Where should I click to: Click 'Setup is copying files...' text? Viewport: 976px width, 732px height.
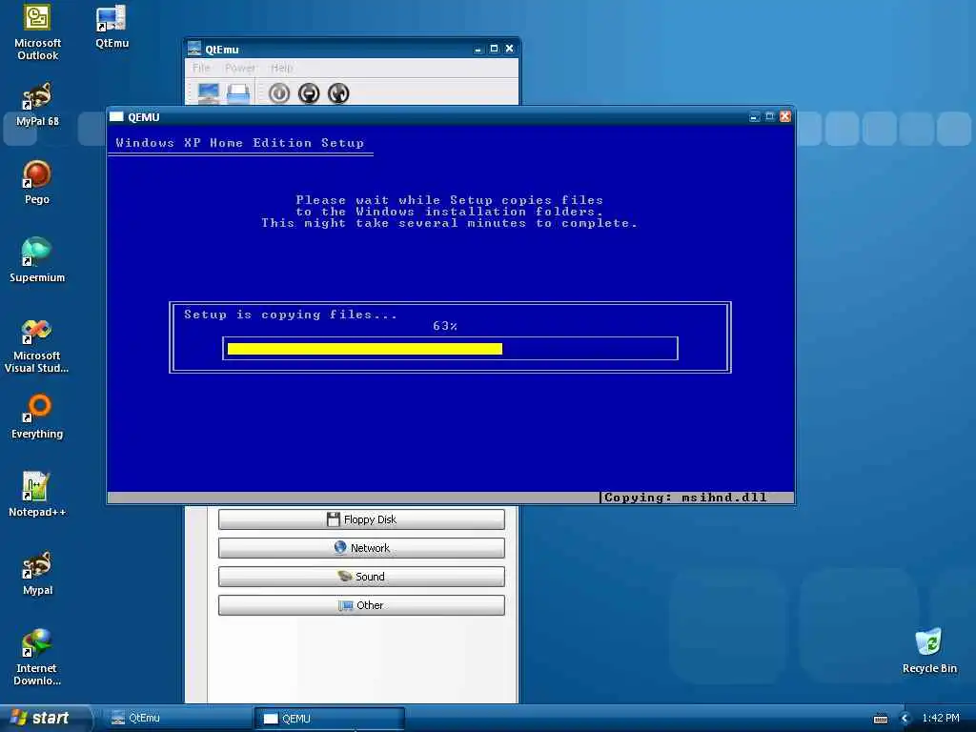point(290,315)
